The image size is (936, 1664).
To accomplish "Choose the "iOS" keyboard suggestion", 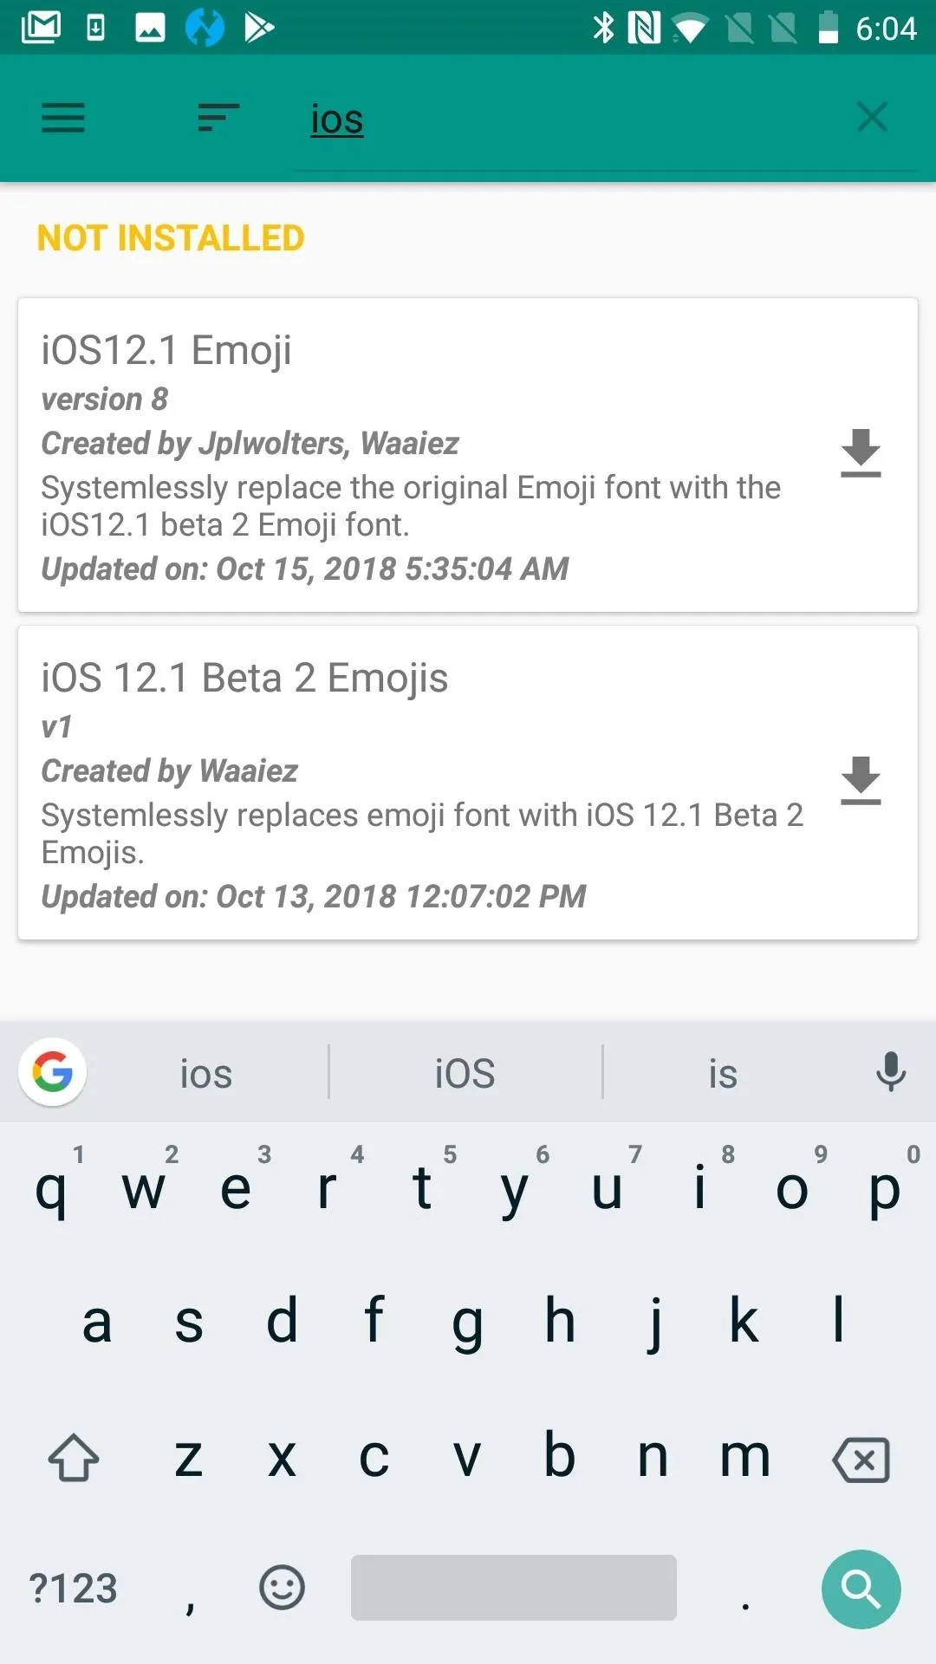I will 465,1073.
